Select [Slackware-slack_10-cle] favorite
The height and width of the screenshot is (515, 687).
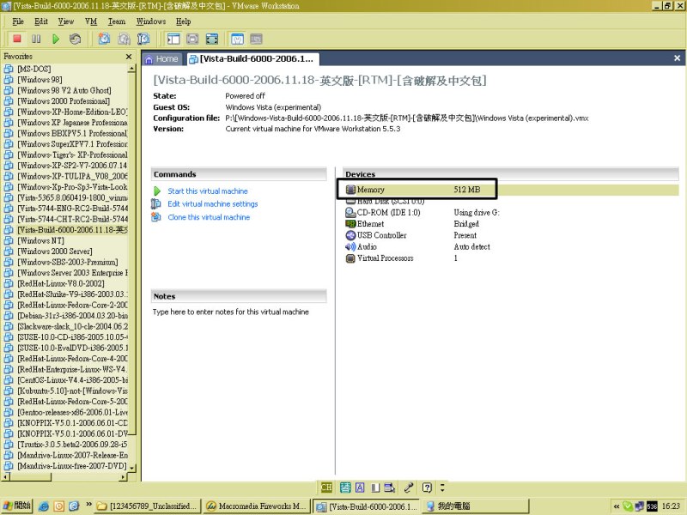click(x=72, y=326)
